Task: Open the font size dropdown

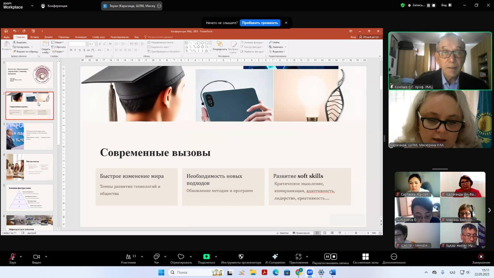Action: (x=95, y=43)
